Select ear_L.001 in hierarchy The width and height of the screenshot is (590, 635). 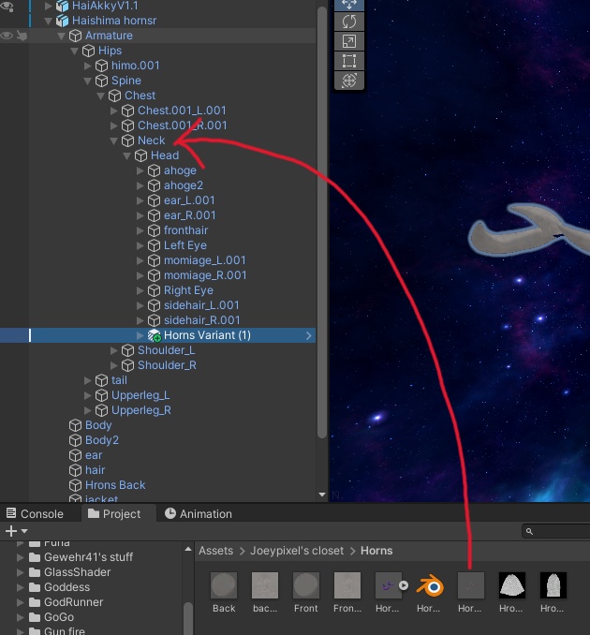(189, 200)
